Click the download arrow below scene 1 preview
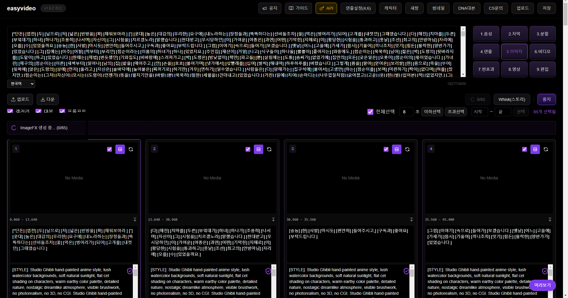568x298 pixels. [x=135, y=220]
